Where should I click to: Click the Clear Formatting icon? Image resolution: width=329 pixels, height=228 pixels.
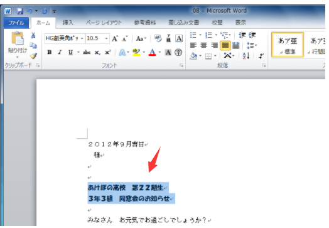click(x=158, y=38)
